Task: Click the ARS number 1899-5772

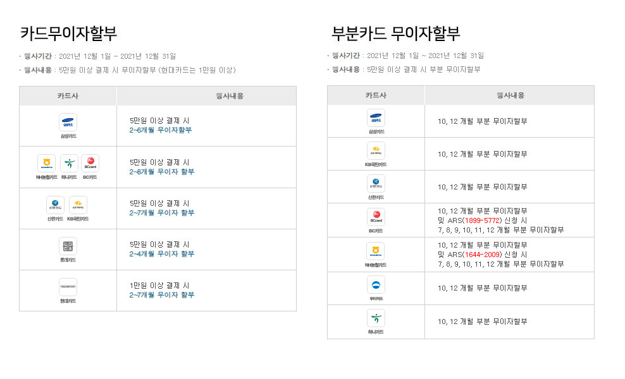Action: [481, 220]
